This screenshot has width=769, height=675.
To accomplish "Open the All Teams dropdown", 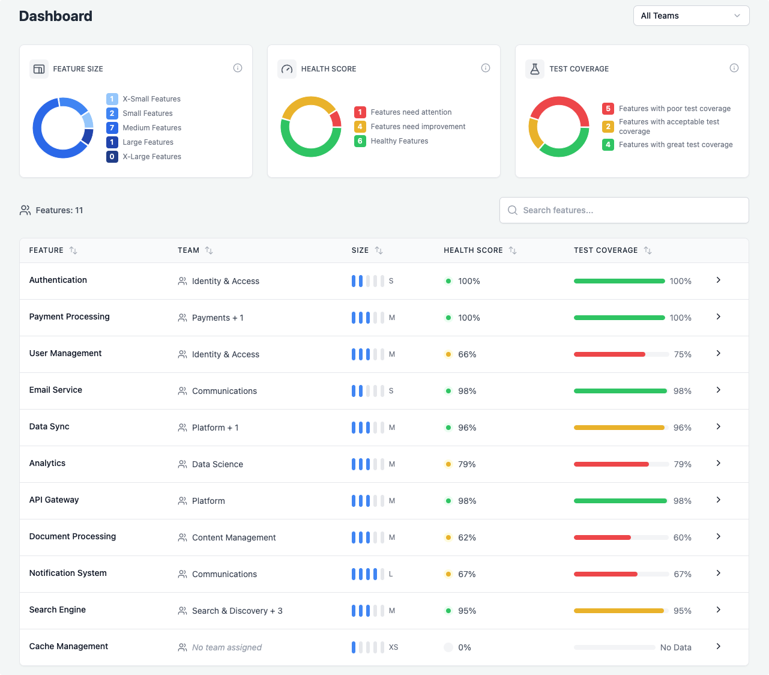I will coord(691,16).
